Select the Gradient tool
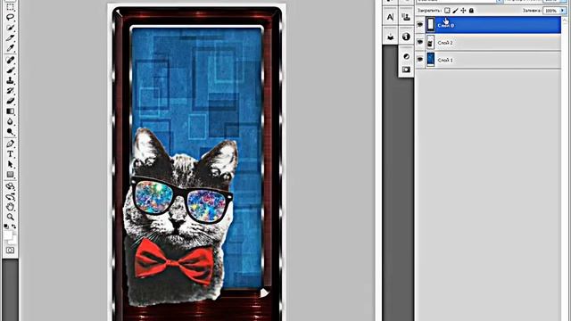This screenshot has width=571, height=321. pyautogui.click(x=10, y=111)
